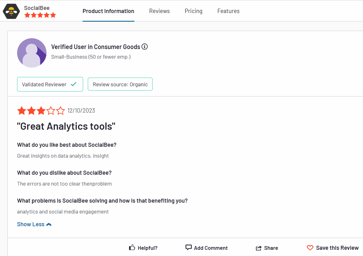363x256 pixels.
Task: Switch to the Reviews tab
Action: pyautogui.click(x=159, y=11)
